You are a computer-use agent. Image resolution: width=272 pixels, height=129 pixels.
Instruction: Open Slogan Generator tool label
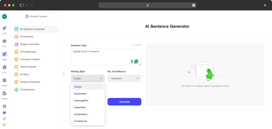(x=30, y=44)
